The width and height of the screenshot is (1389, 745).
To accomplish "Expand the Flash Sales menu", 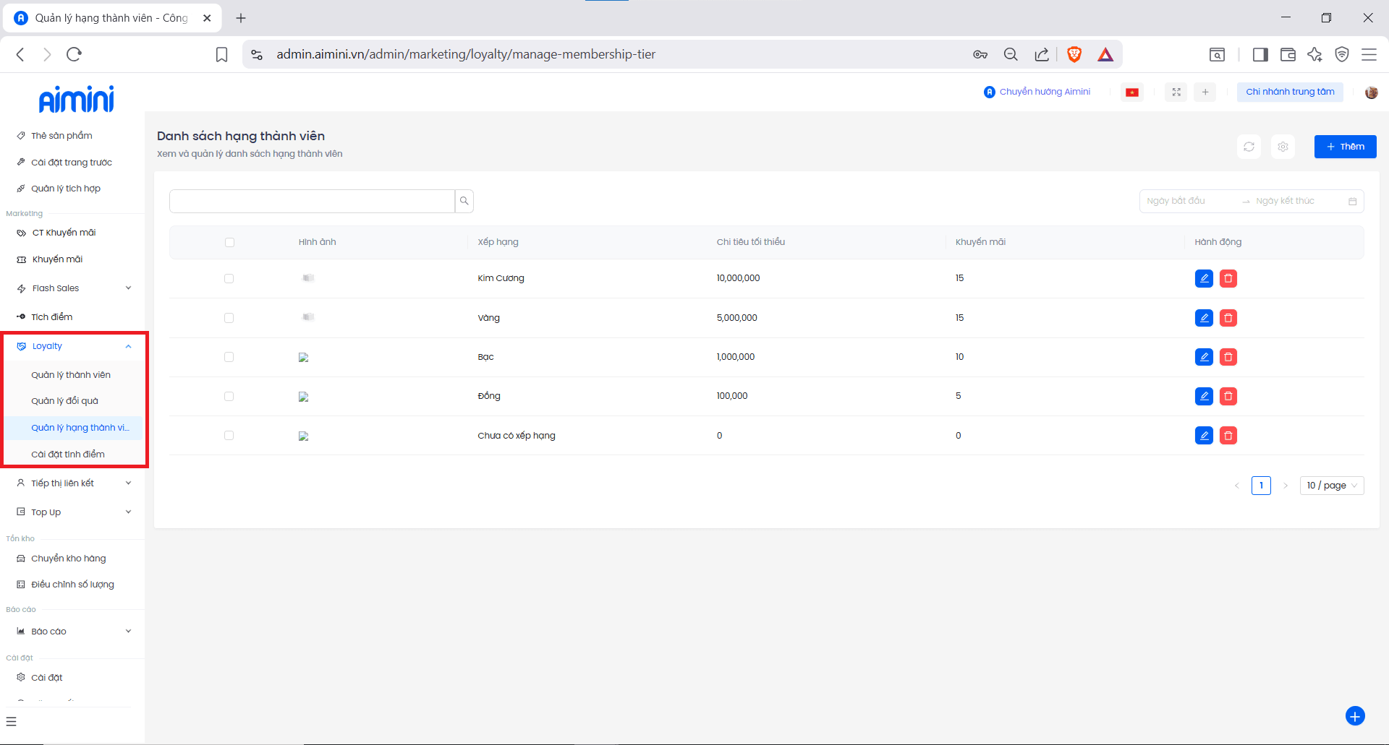I will [72, 288].
